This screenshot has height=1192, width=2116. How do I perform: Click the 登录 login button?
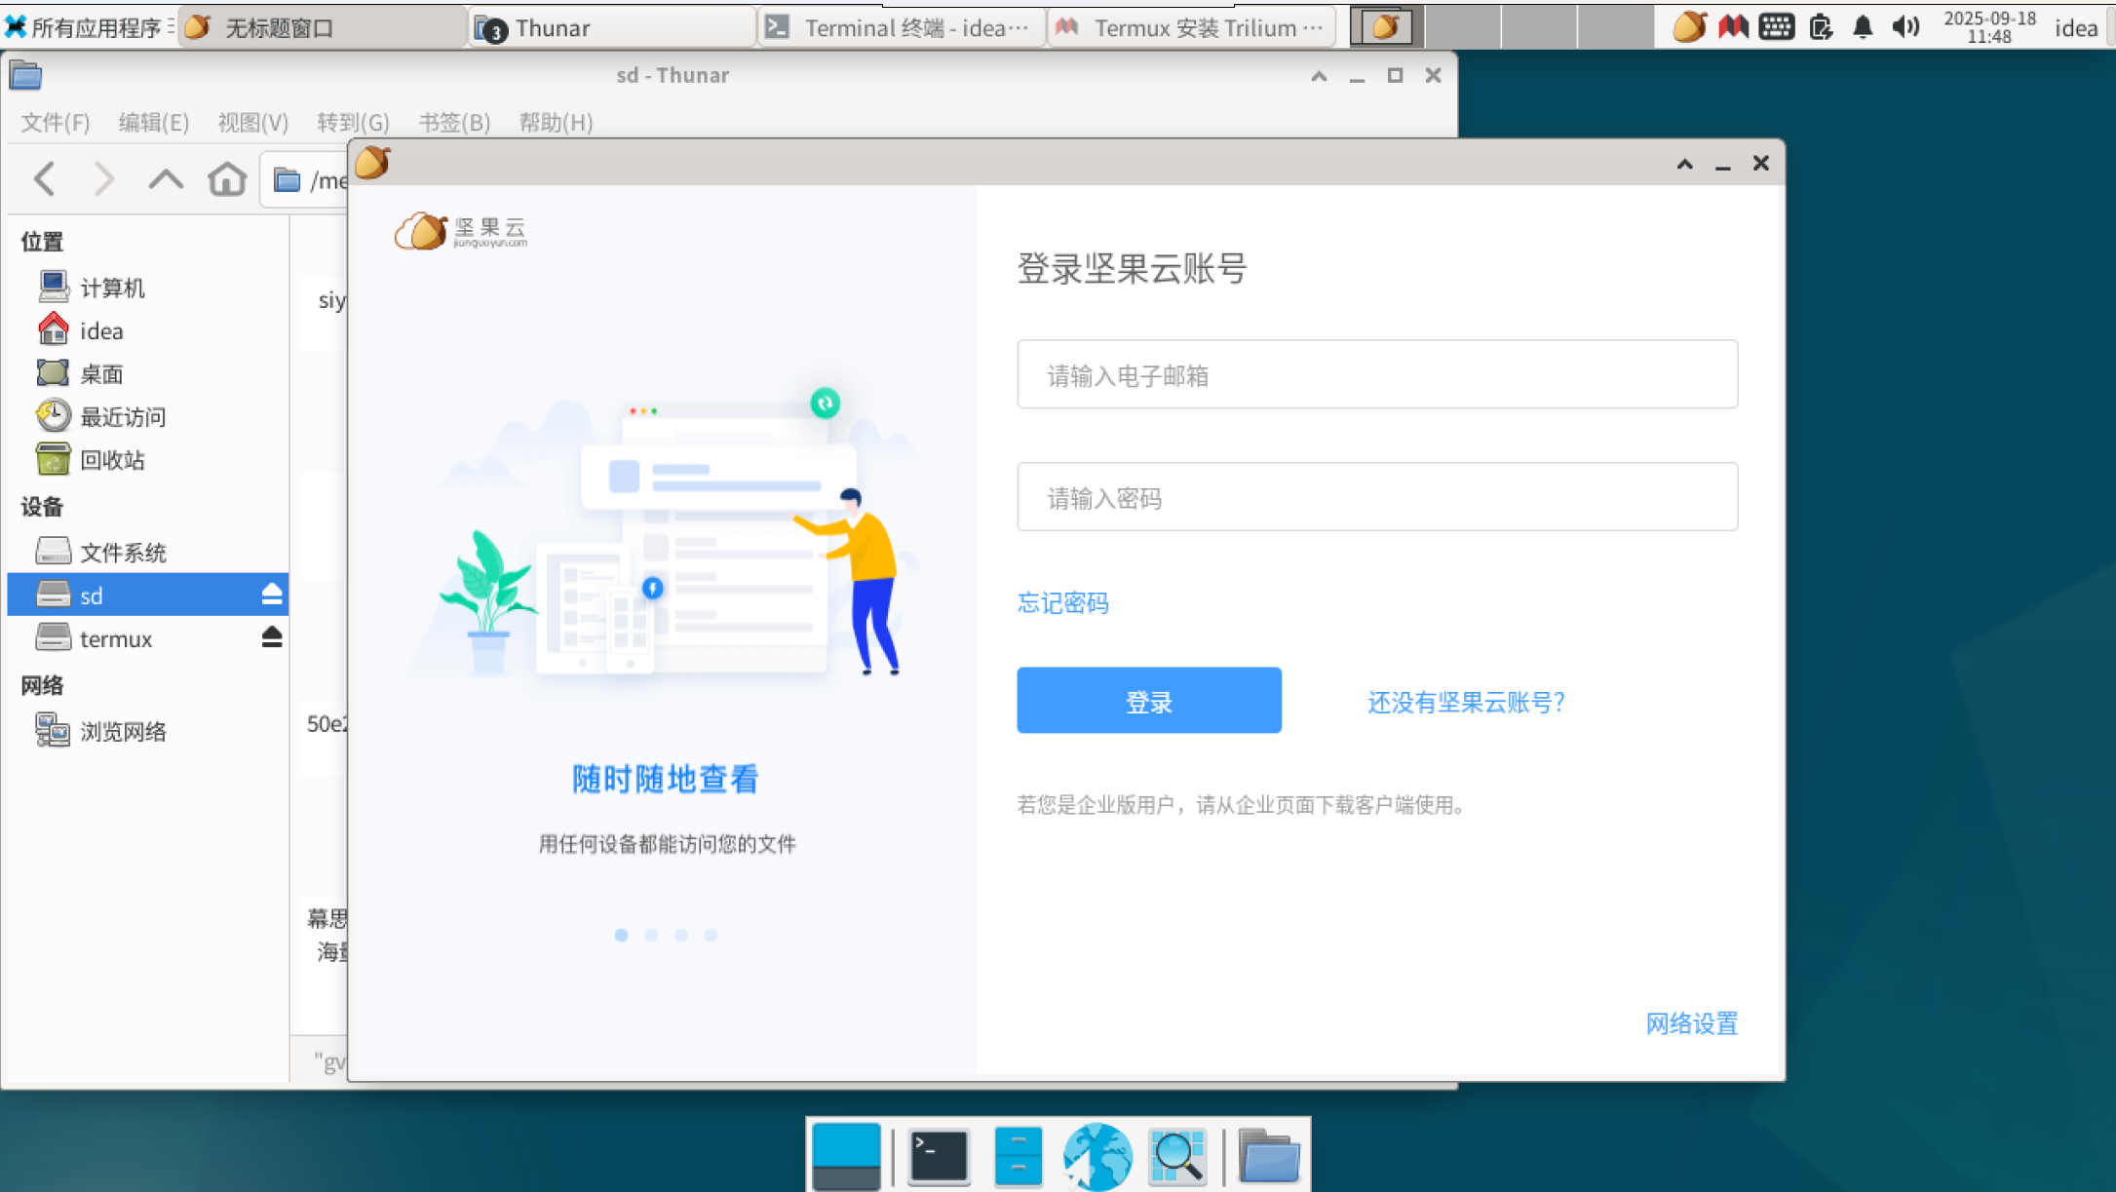[1149, 700]
